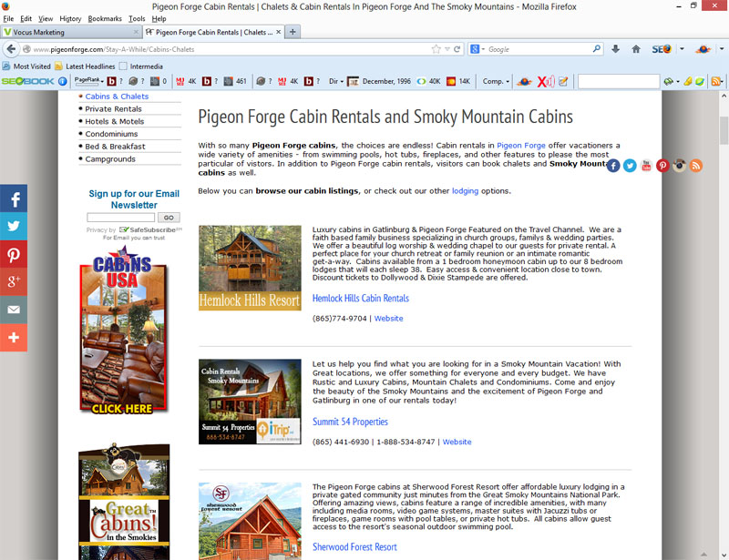Expand the Dir dropdown in the SEO toolbar
729x560 pixels.
pyautogui.click(x=335, y=81)
